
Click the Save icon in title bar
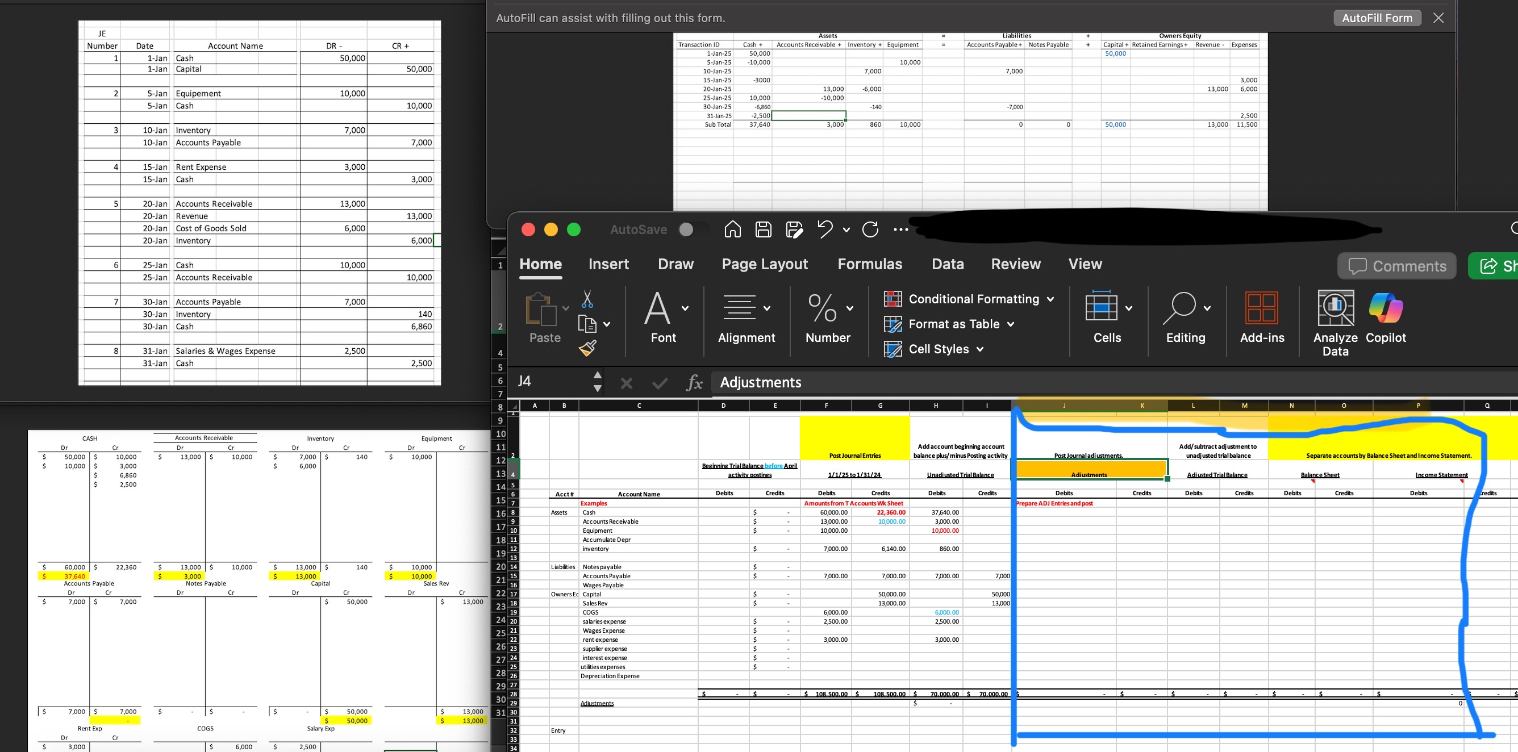coord(763,229)
